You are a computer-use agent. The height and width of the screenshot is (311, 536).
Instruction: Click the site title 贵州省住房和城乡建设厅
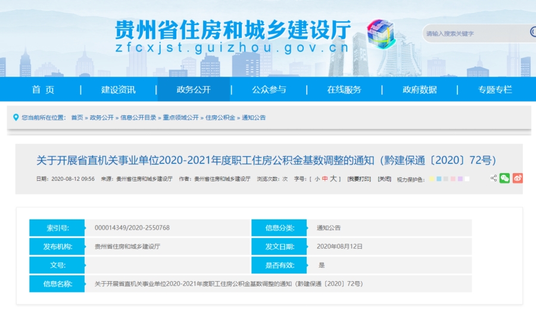coord(233,30)
